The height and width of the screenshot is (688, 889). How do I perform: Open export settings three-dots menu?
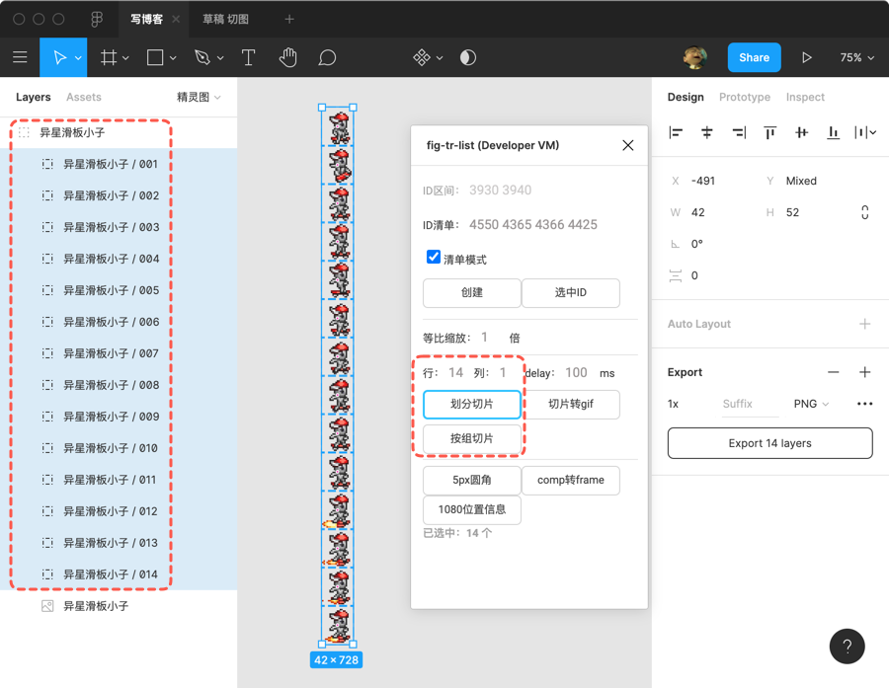[x=864, y=404]
